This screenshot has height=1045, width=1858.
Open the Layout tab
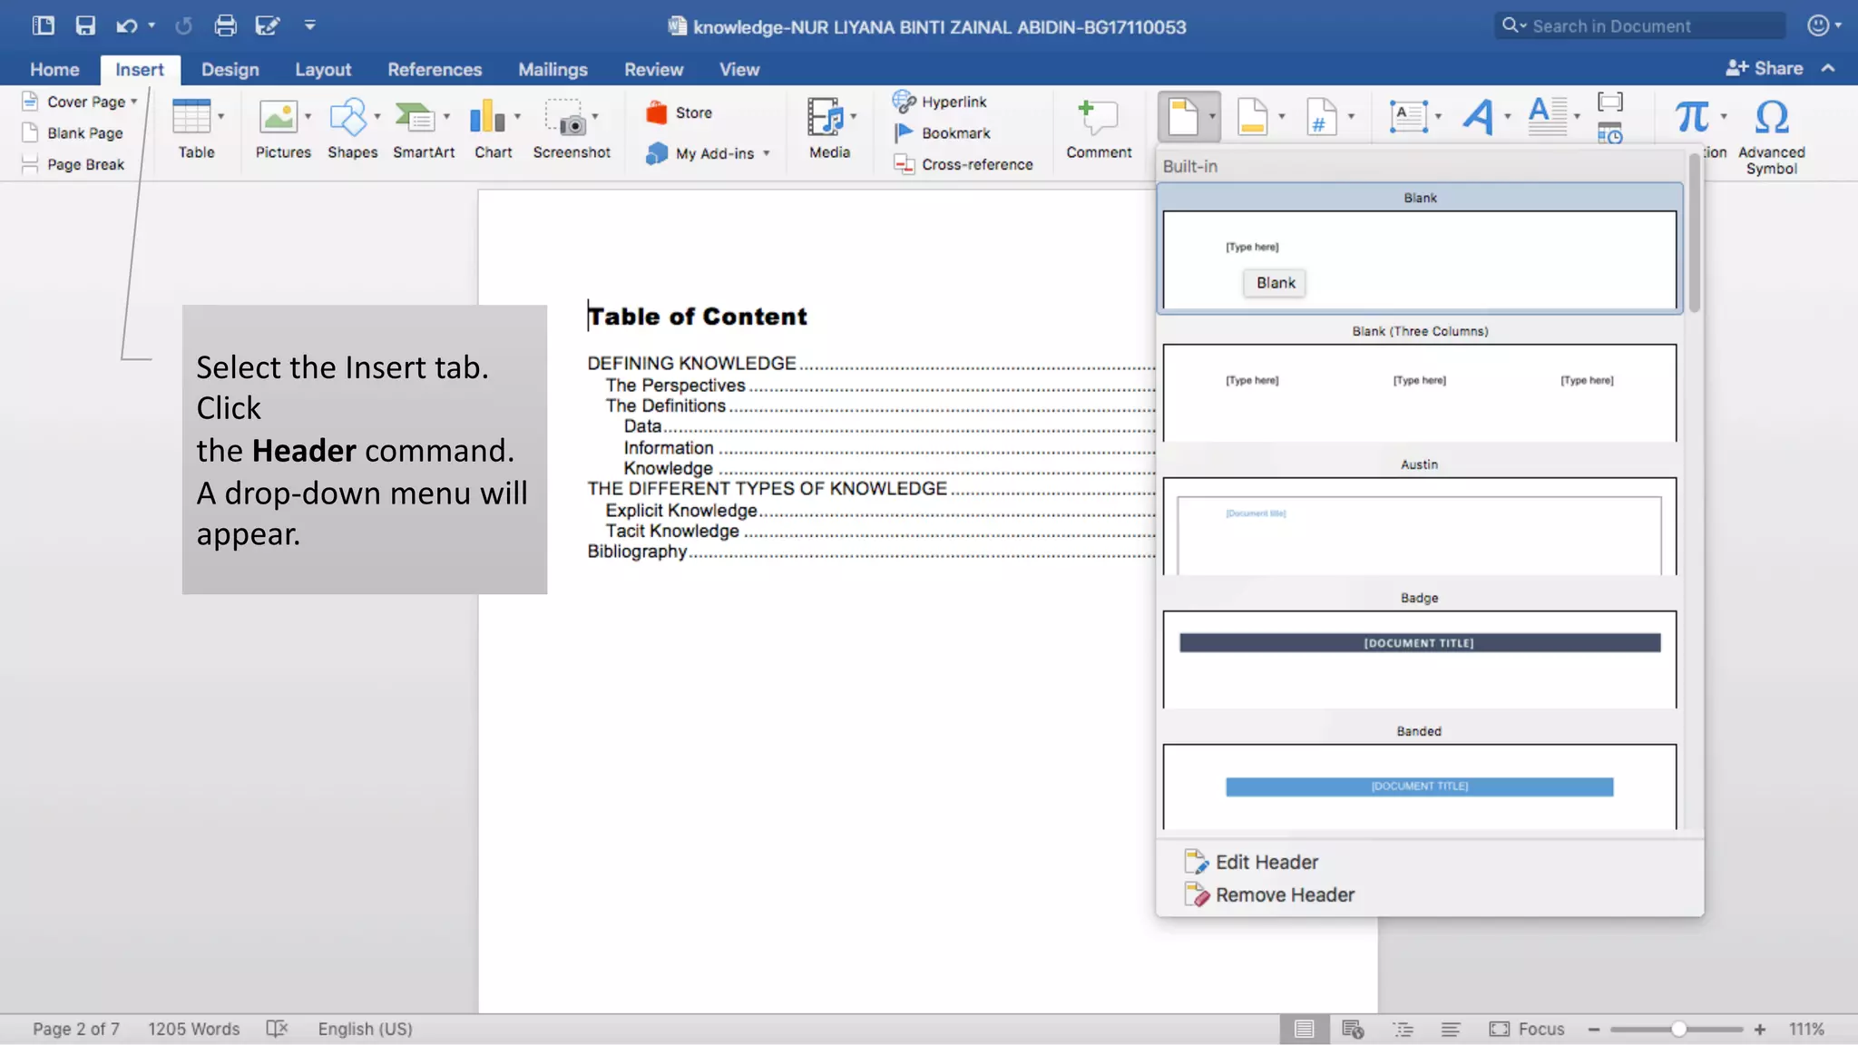pos(322,69)
